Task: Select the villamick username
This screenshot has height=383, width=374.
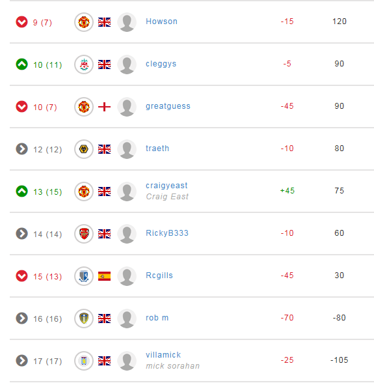Action: [x=163, y=354]
